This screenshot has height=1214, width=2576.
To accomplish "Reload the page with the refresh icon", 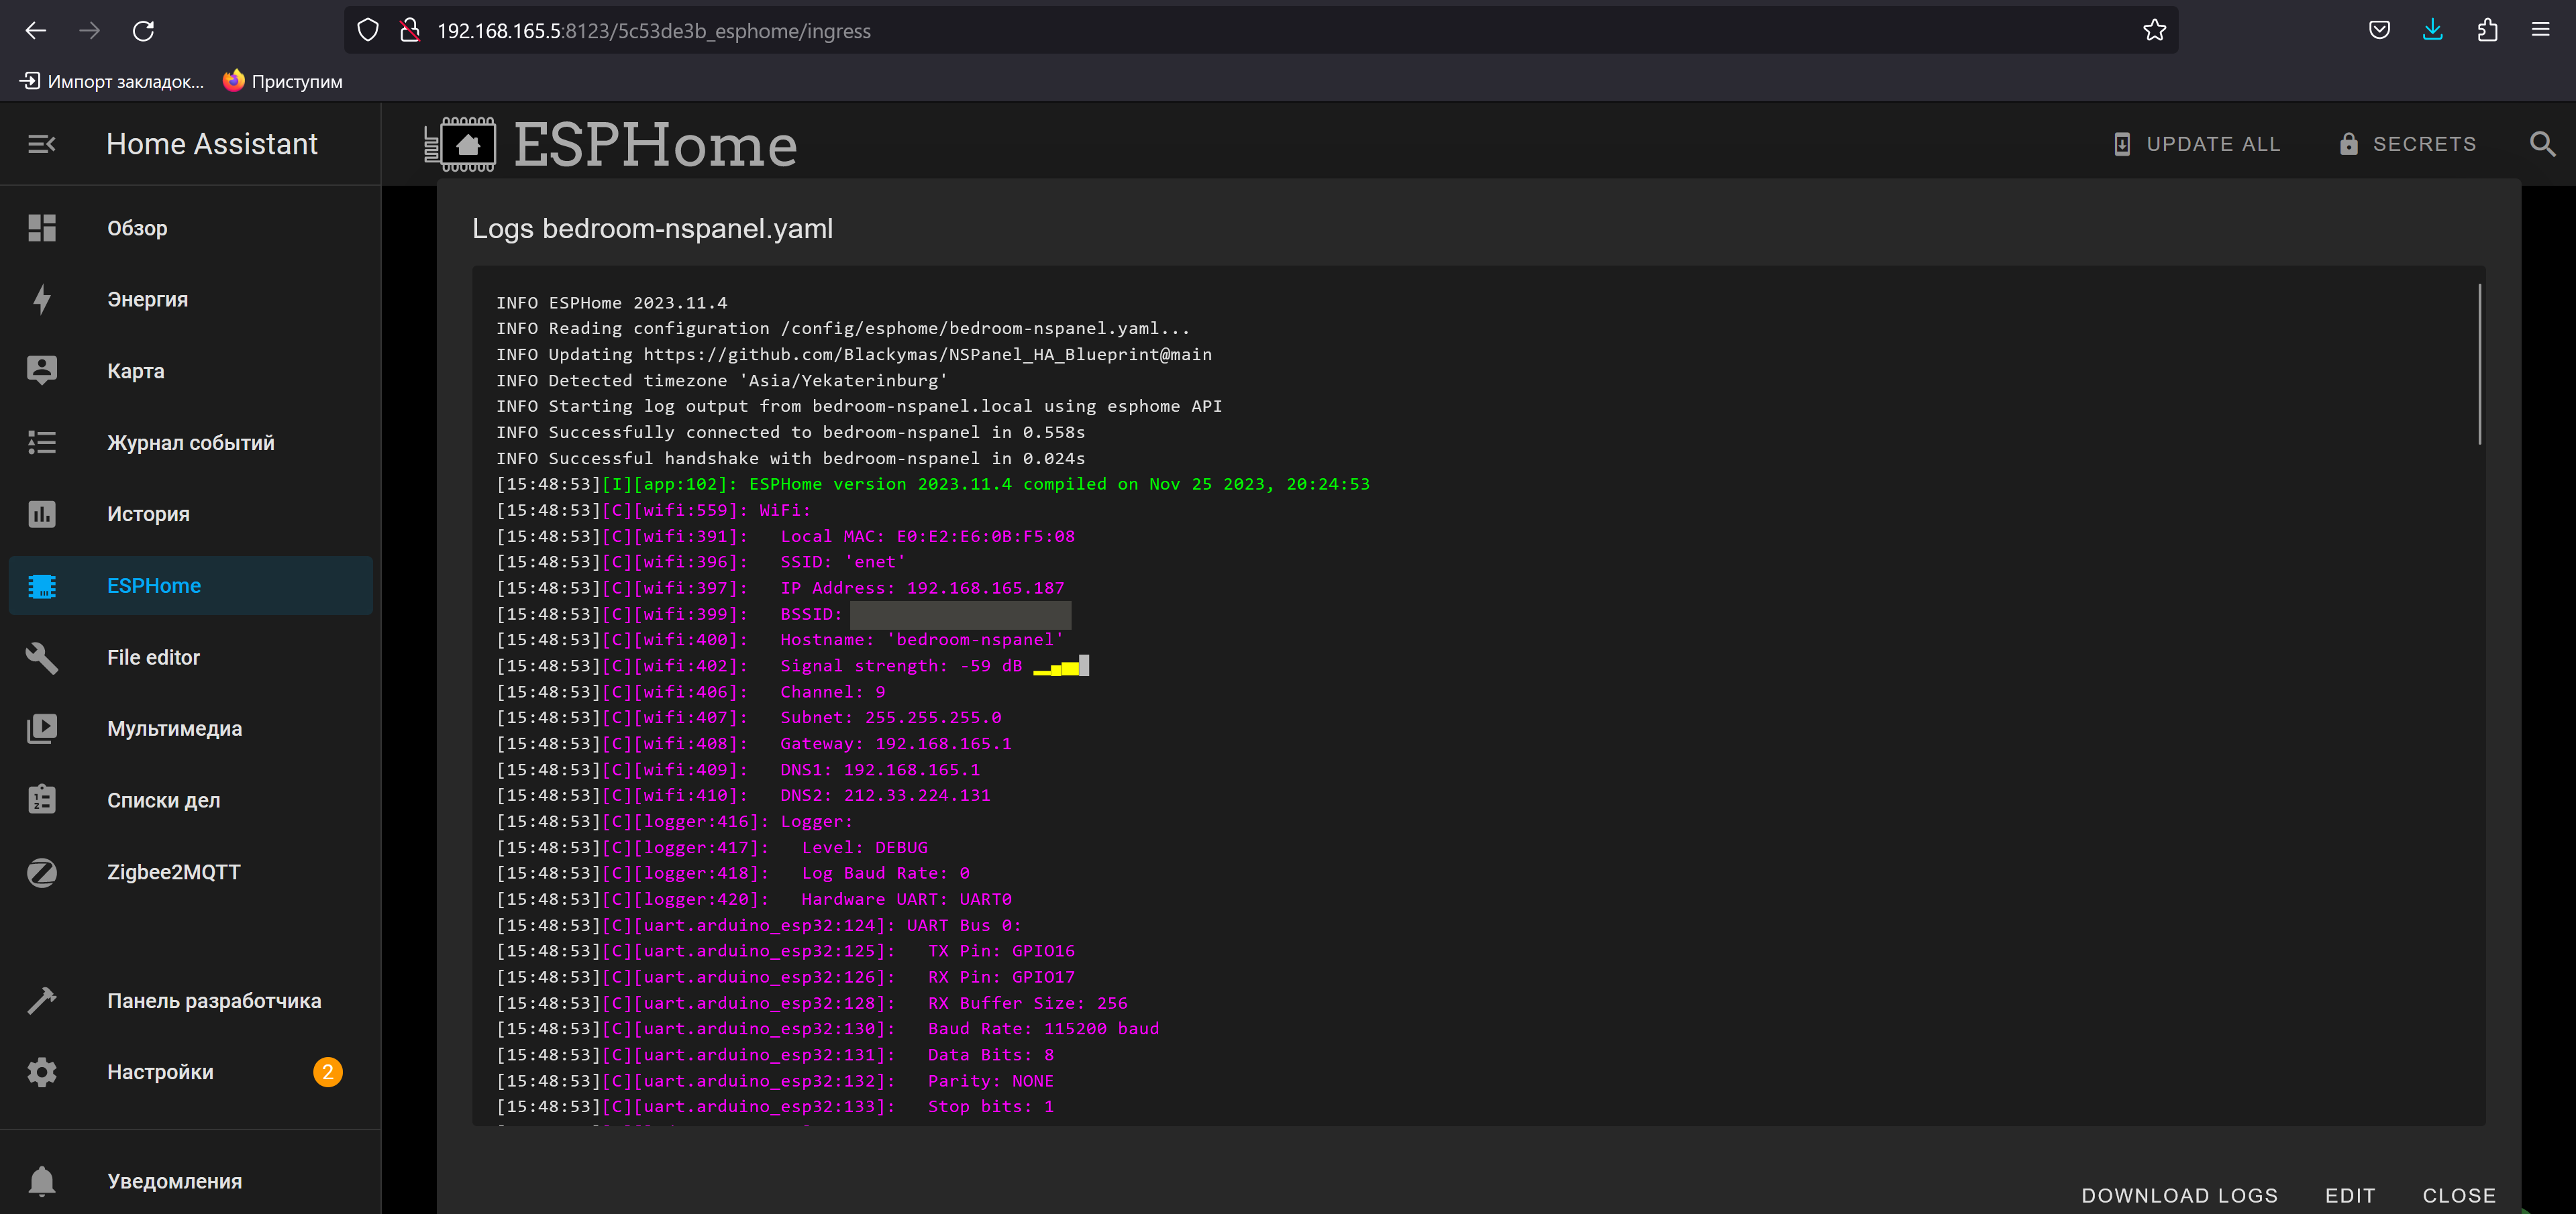I will (144, 31).
